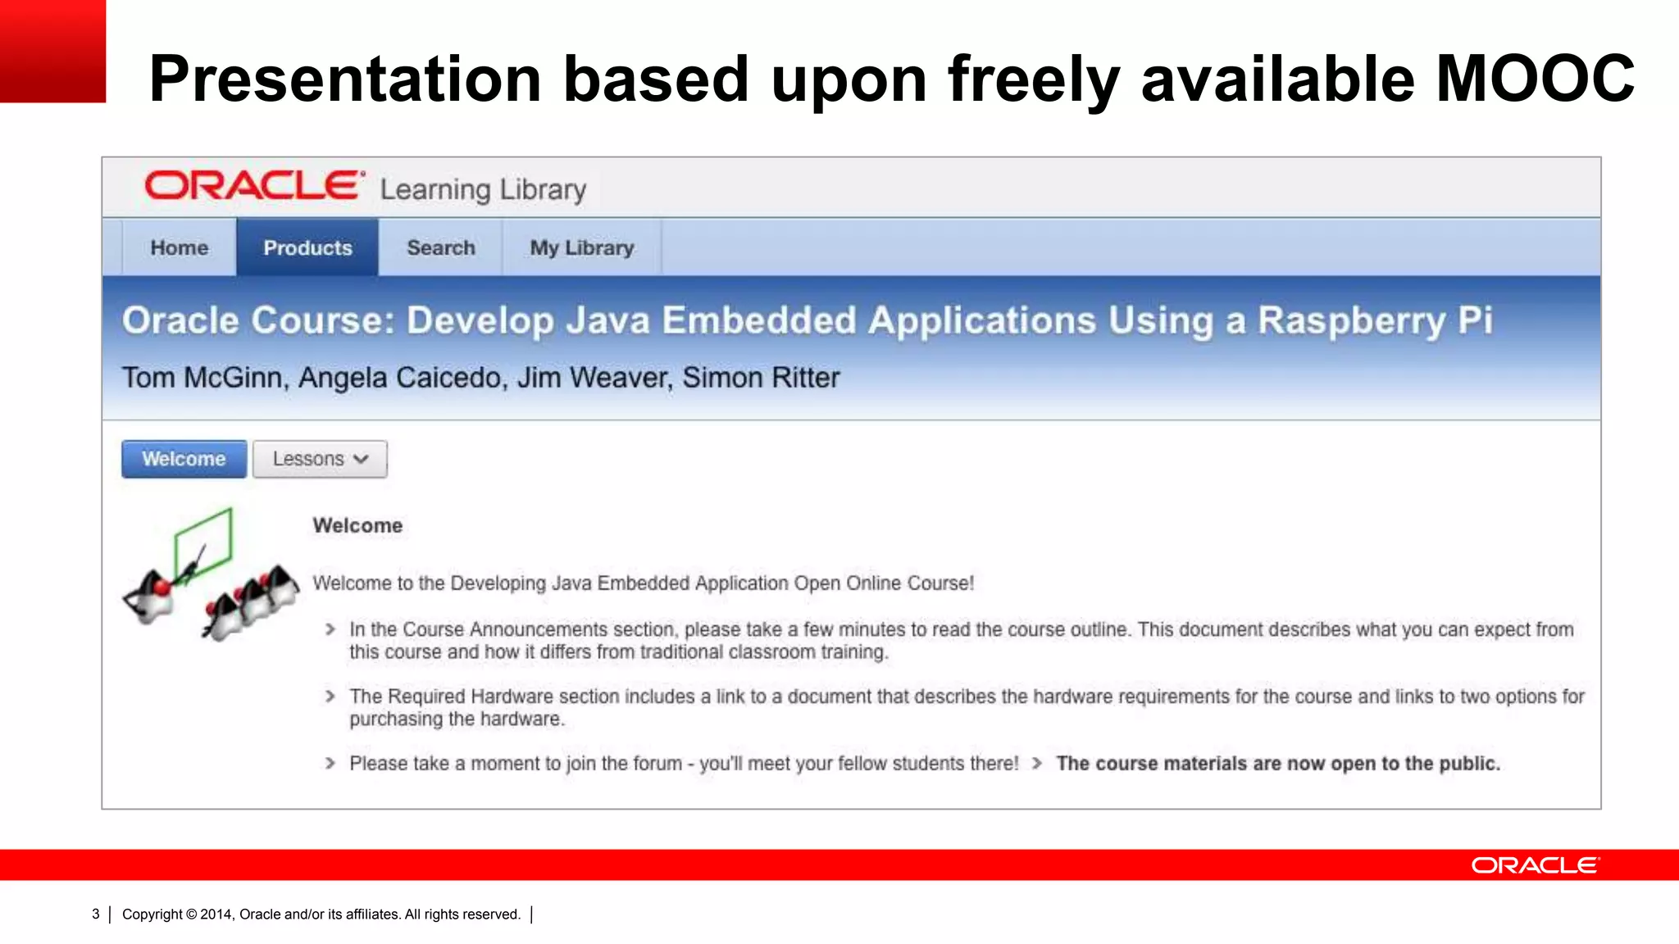Click the Course Announcements bullet arrow
This screenshot has height=944, width=1679.
pos(330,629)
